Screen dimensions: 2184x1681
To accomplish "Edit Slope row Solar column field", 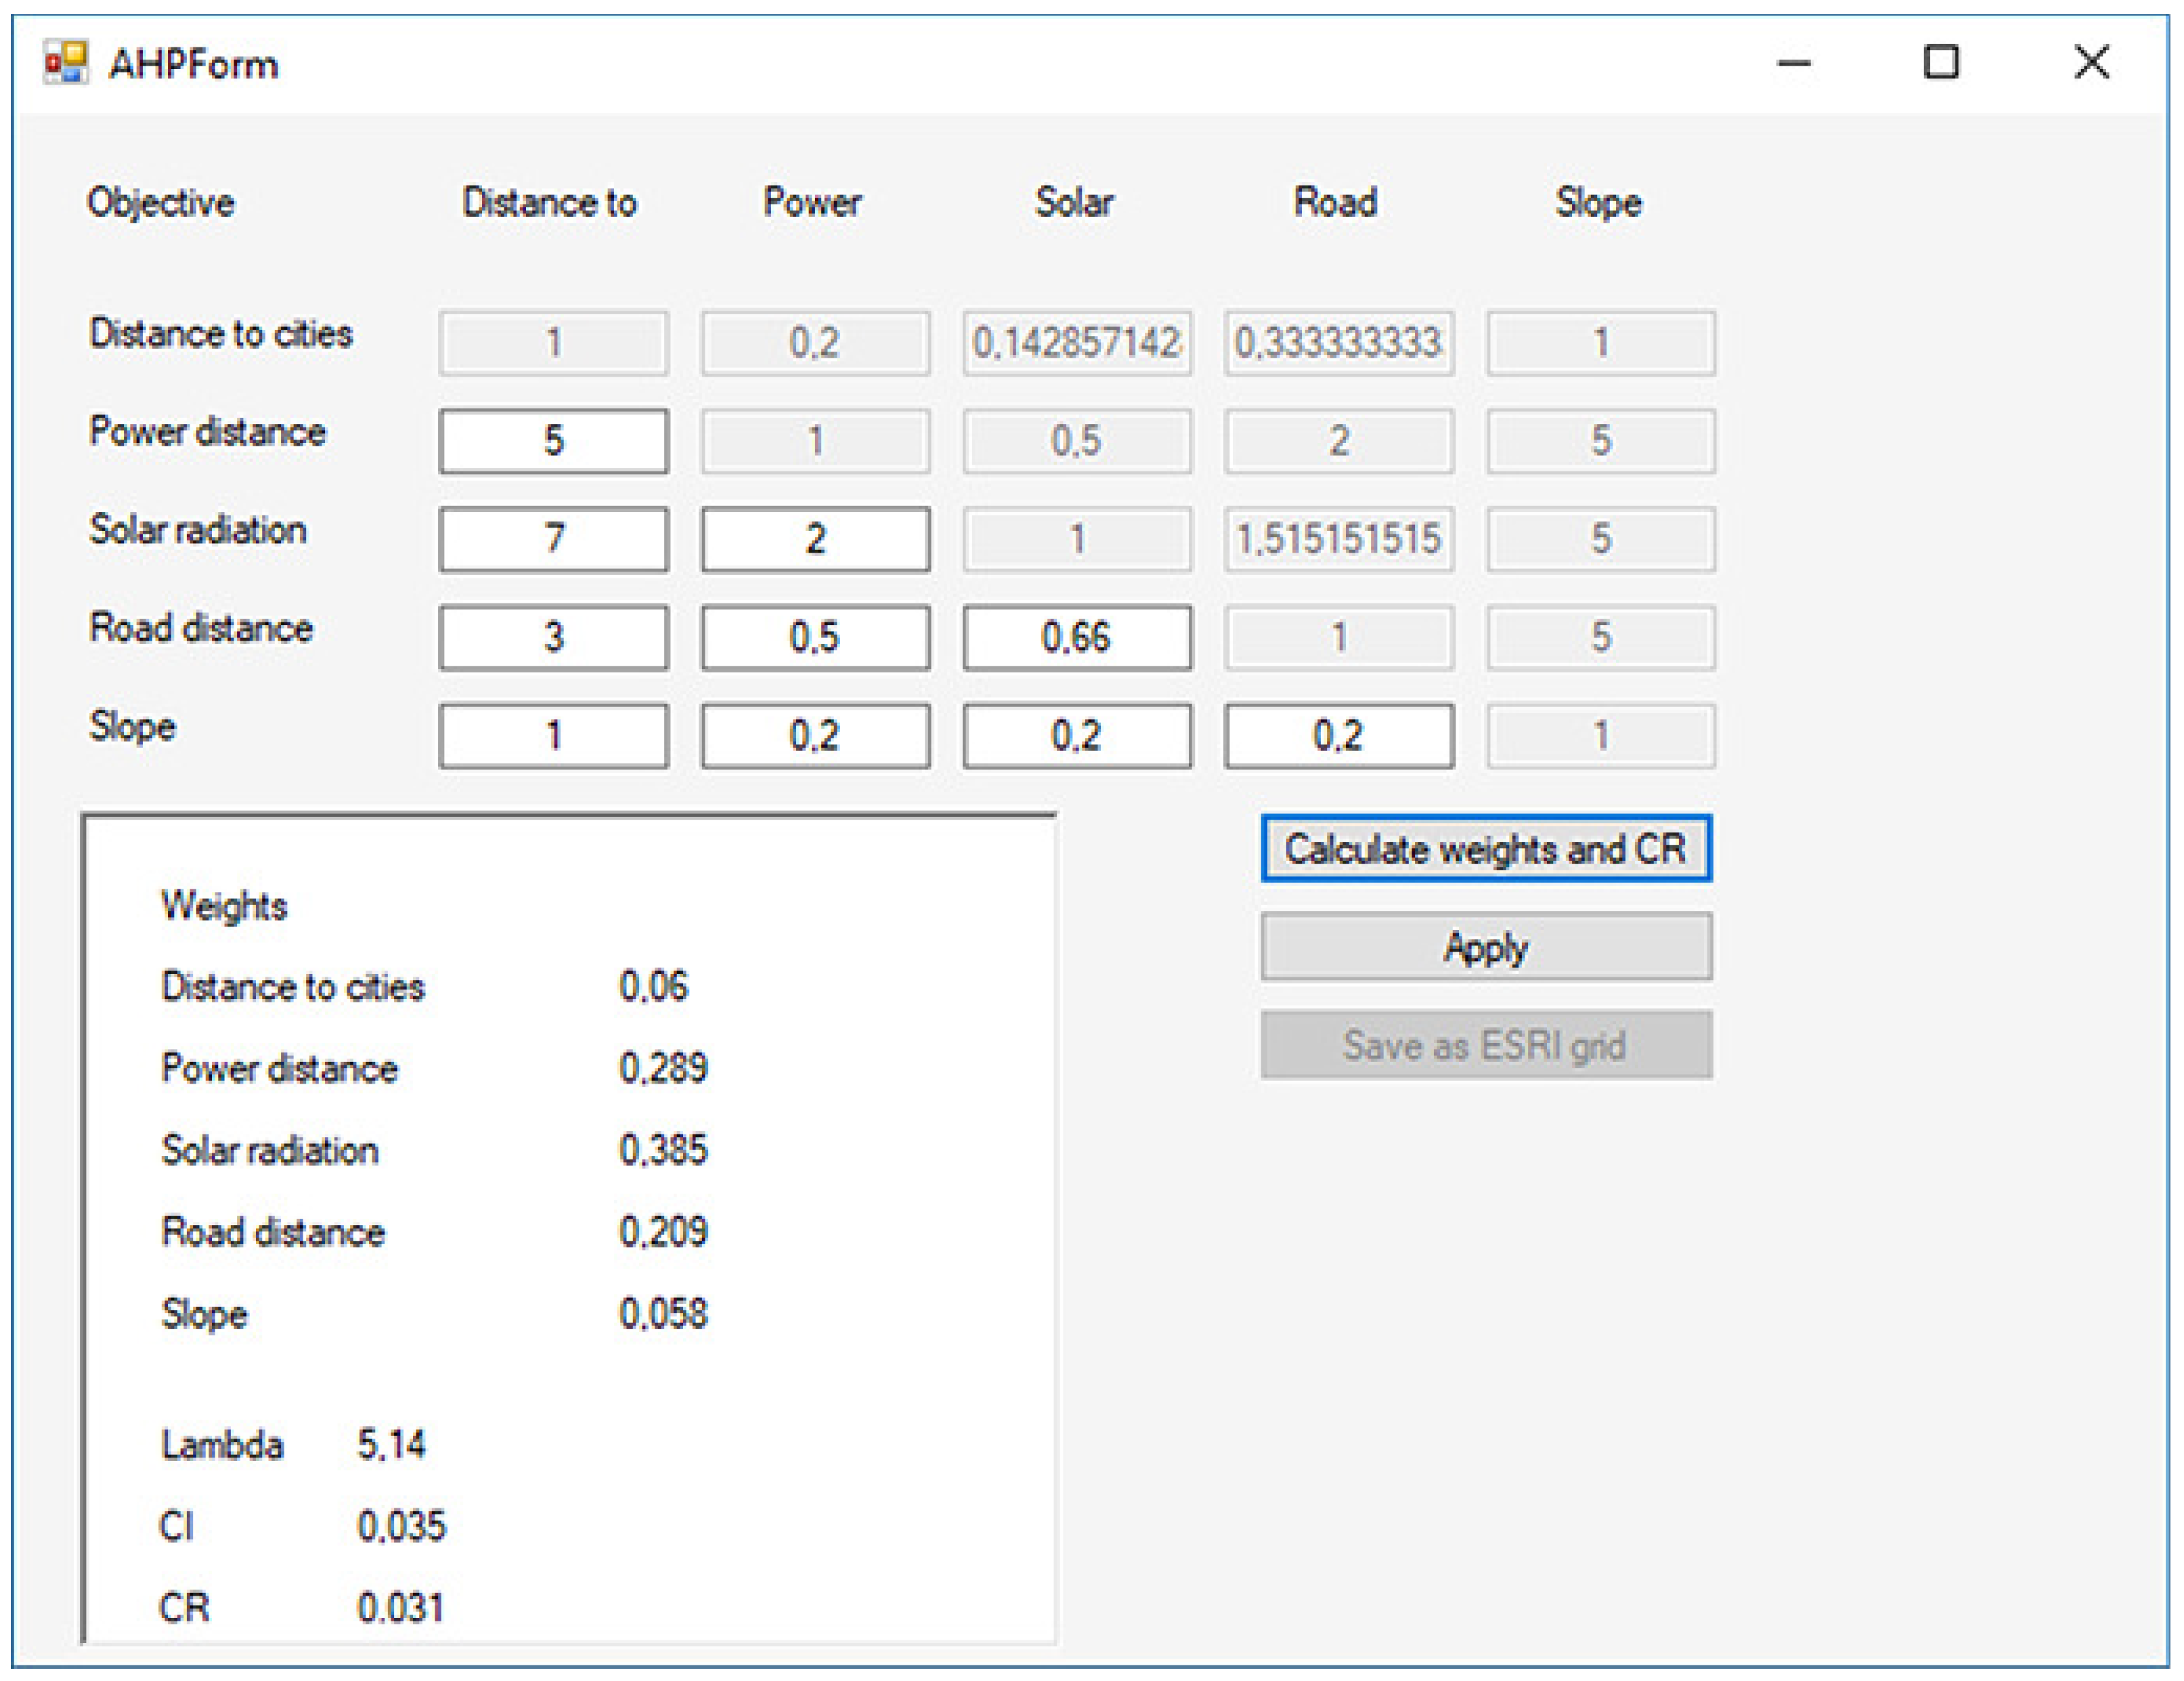I will pyautogui.click(x=1077, y=736).
